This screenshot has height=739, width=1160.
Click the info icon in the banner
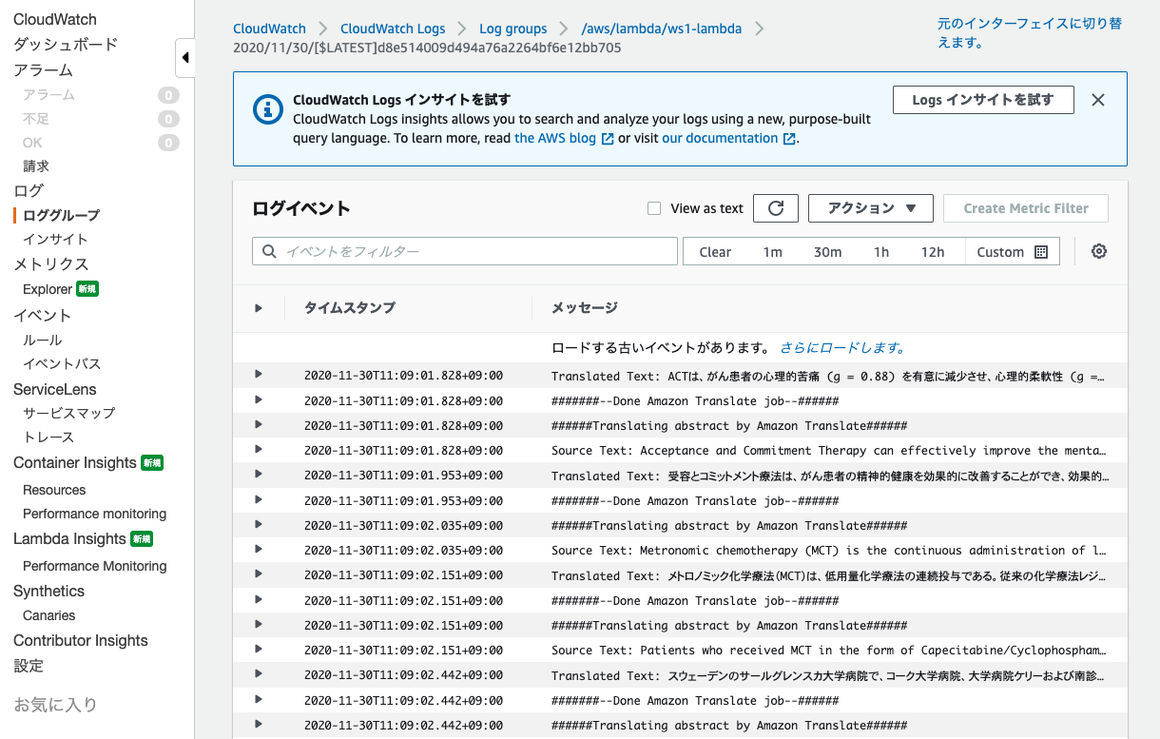[268, 109]
